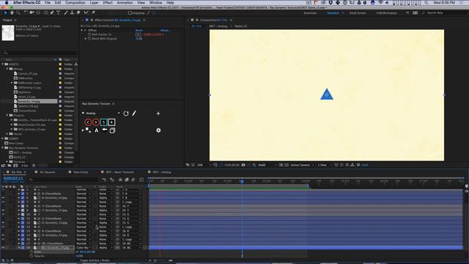
Task: Open the magnification ratio dropdown under the viewer
Action: (x=204, y=165)
